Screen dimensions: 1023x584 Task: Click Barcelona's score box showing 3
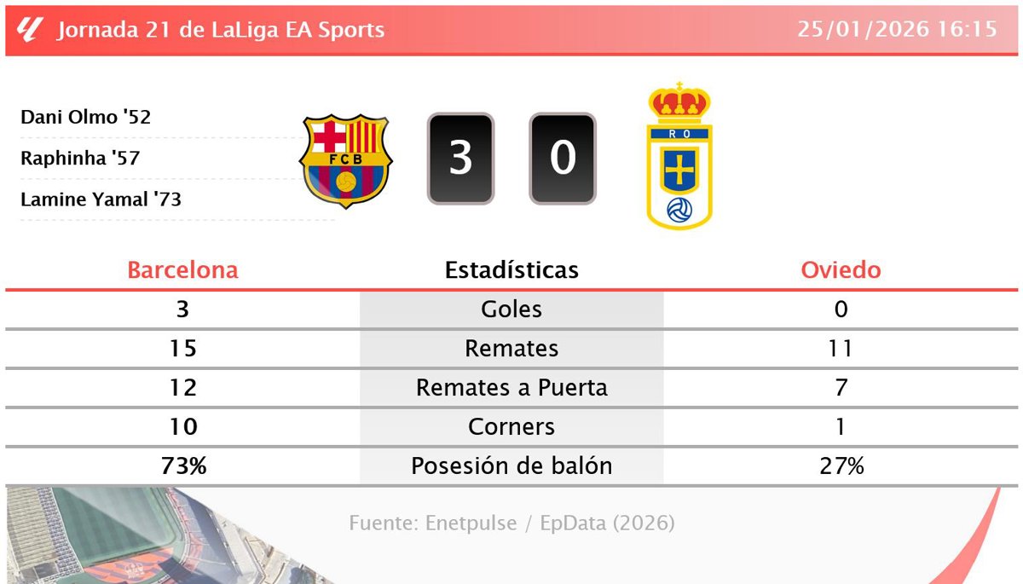point(460,159)
